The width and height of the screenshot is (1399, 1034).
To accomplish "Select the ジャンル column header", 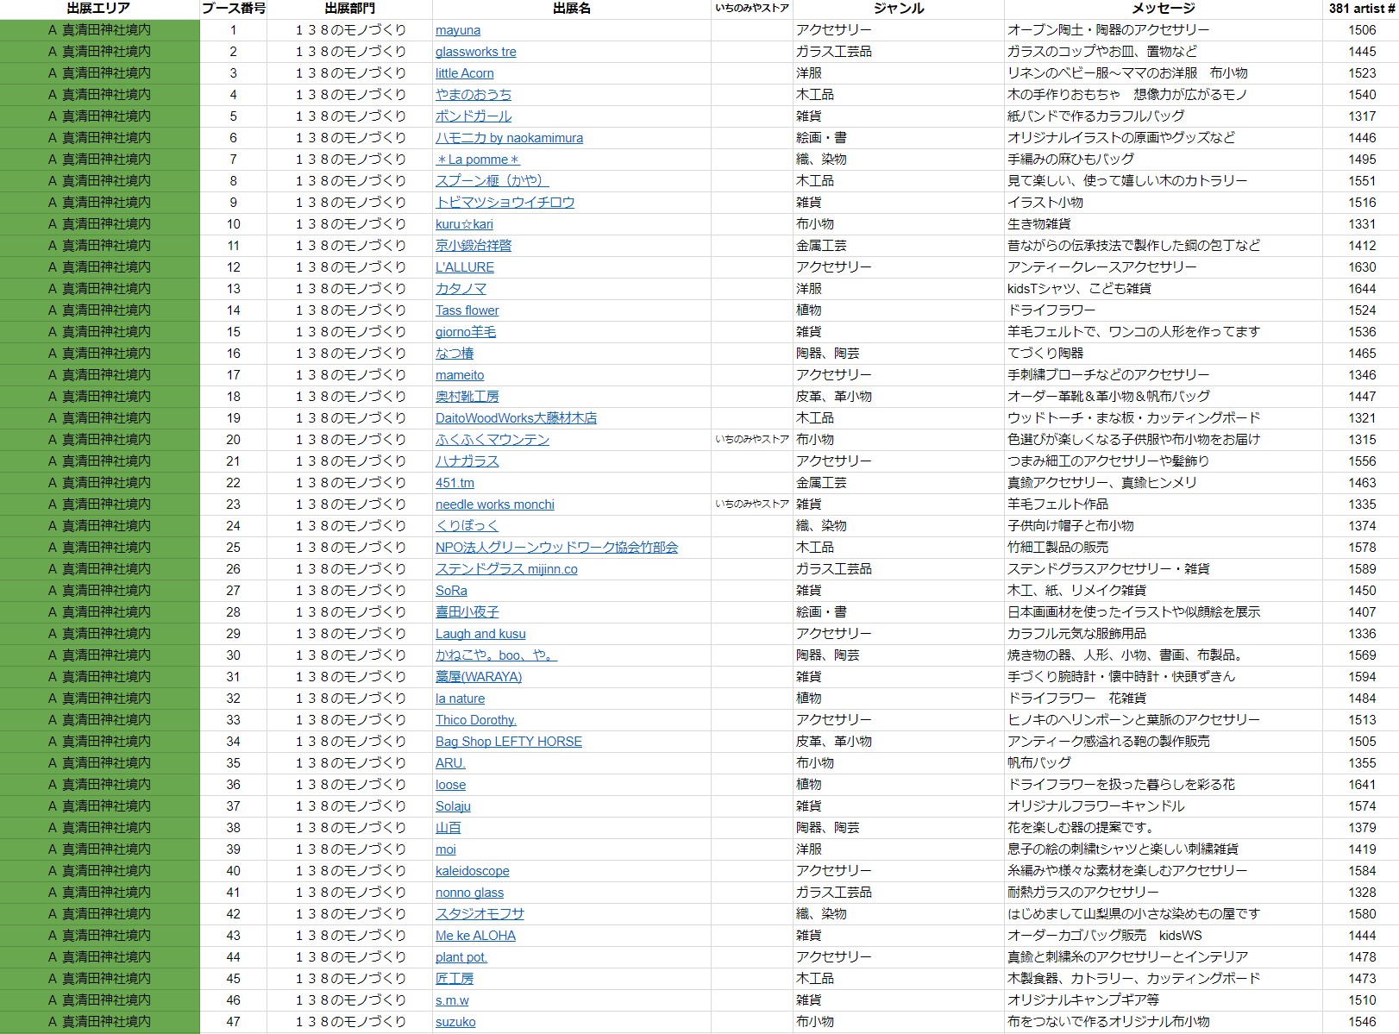I will [x=898, y=9].
